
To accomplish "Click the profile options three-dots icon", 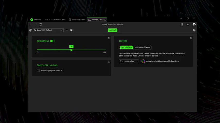I will click(x=67, y=30).
